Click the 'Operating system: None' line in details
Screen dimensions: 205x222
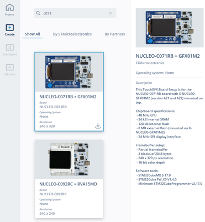pos(155,73)
